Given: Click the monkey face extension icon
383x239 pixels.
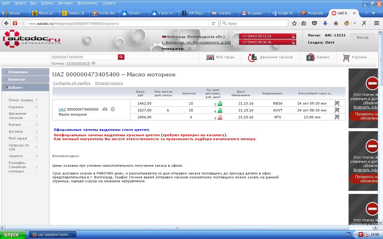Looking at the screenshot, I should [346, 23].
